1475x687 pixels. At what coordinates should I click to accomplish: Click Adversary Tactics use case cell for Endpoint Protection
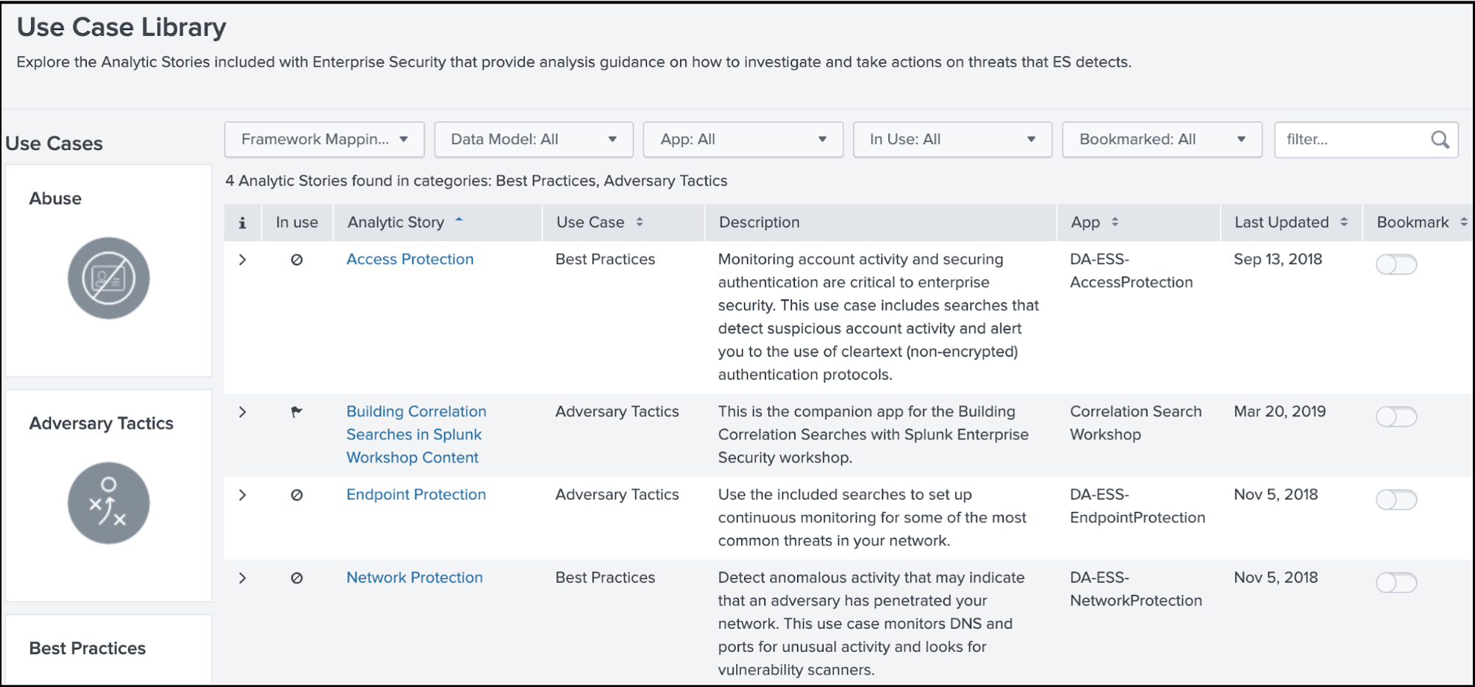pos(617,494)
